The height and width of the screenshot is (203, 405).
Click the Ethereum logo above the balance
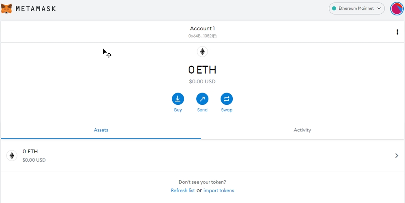click(x=202, y=52)
